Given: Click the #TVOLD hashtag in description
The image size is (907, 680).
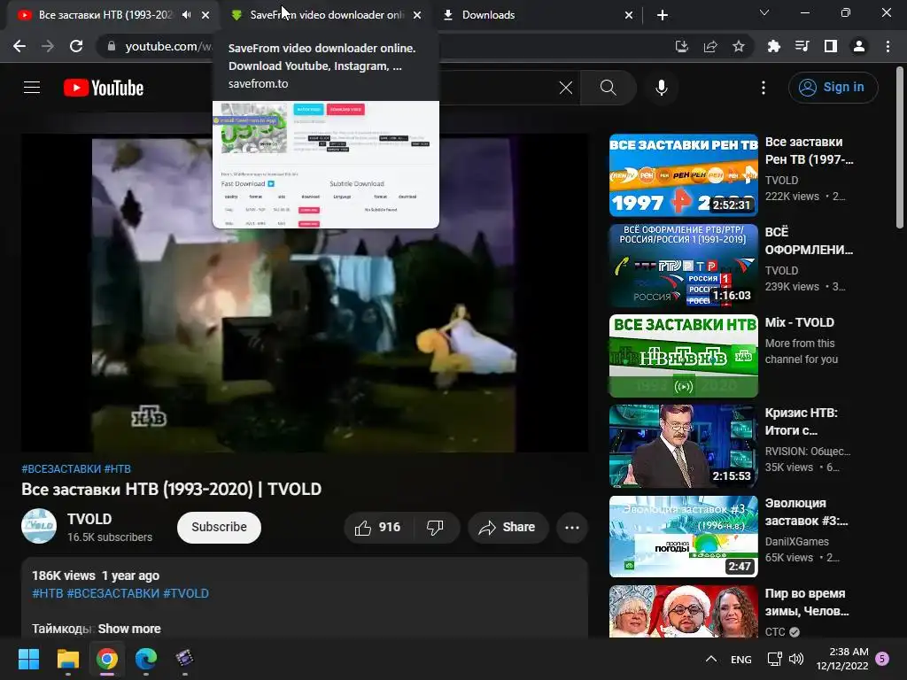Looking at the screenshot, I should pyautogui.click(x=186, y=593).
